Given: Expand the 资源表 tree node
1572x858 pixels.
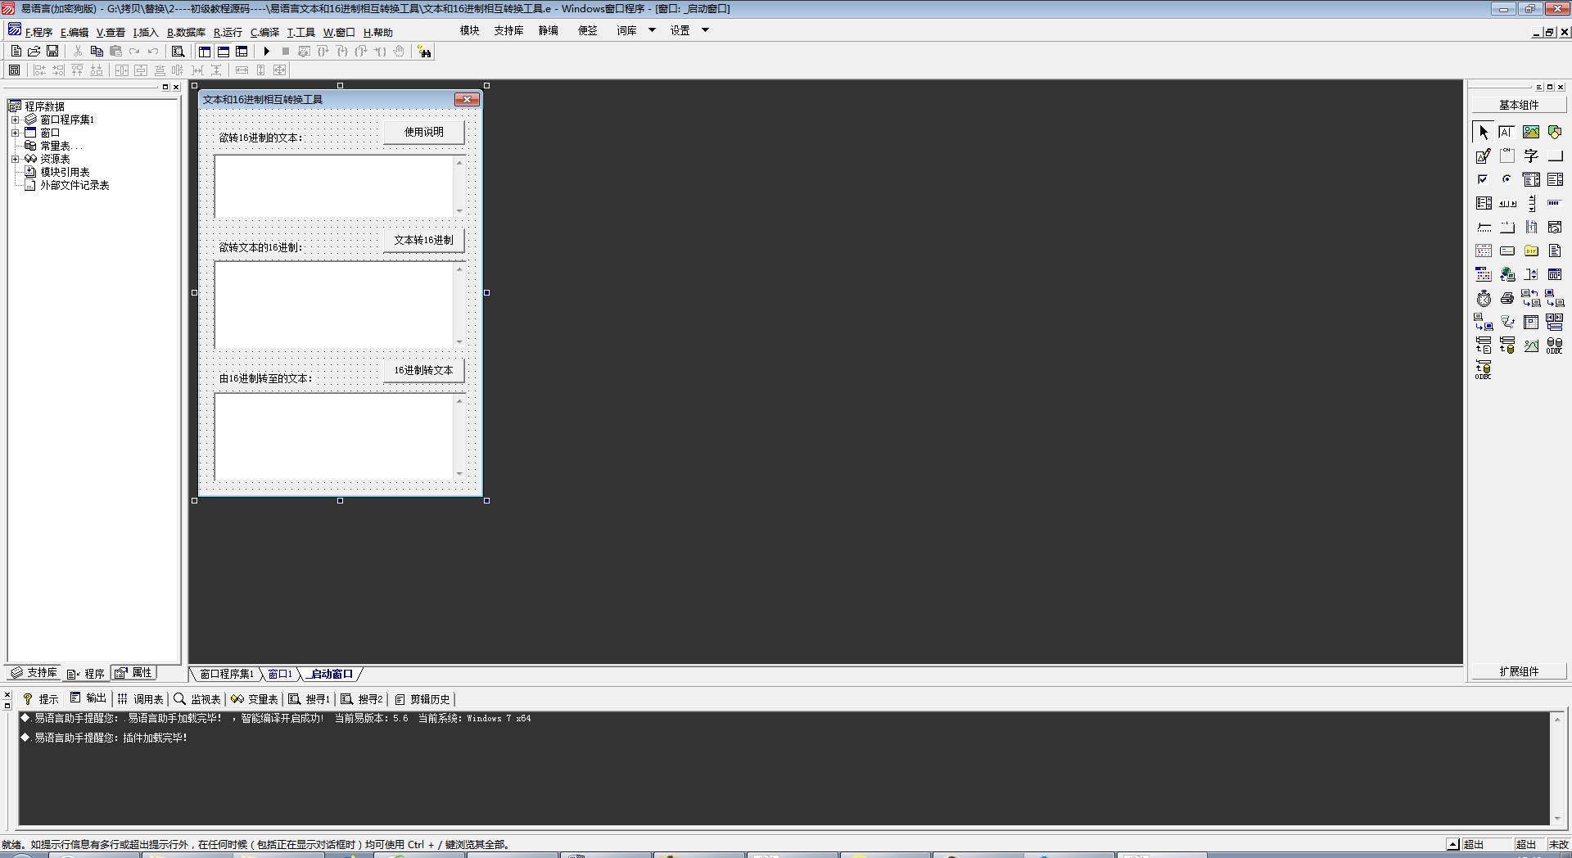Looking at the screenshot, I should point(15,160).
